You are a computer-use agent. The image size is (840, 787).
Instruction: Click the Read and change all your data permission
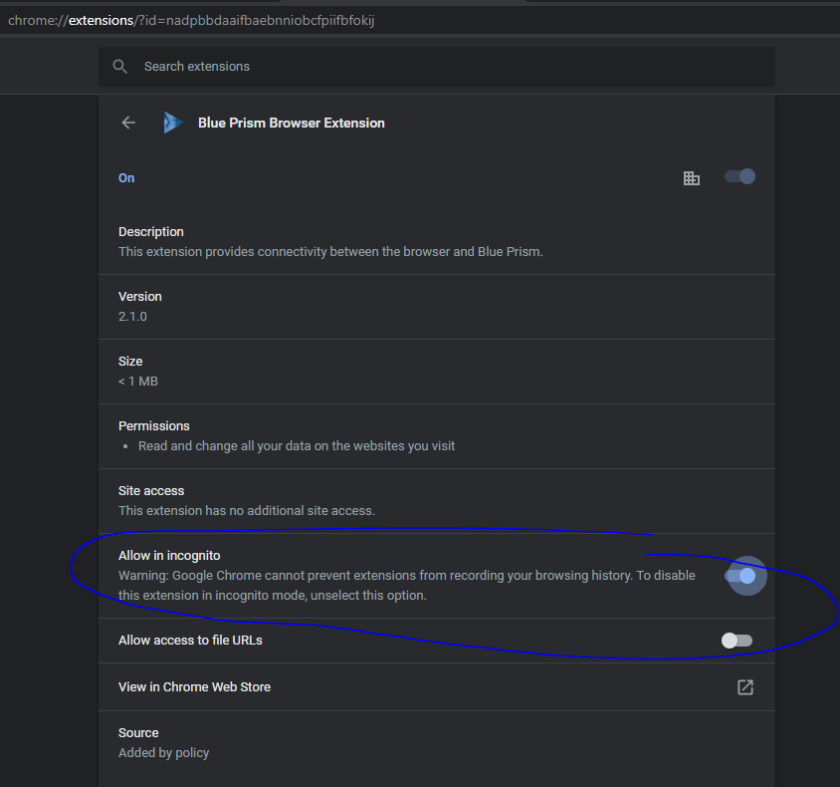tap(297, 446)
